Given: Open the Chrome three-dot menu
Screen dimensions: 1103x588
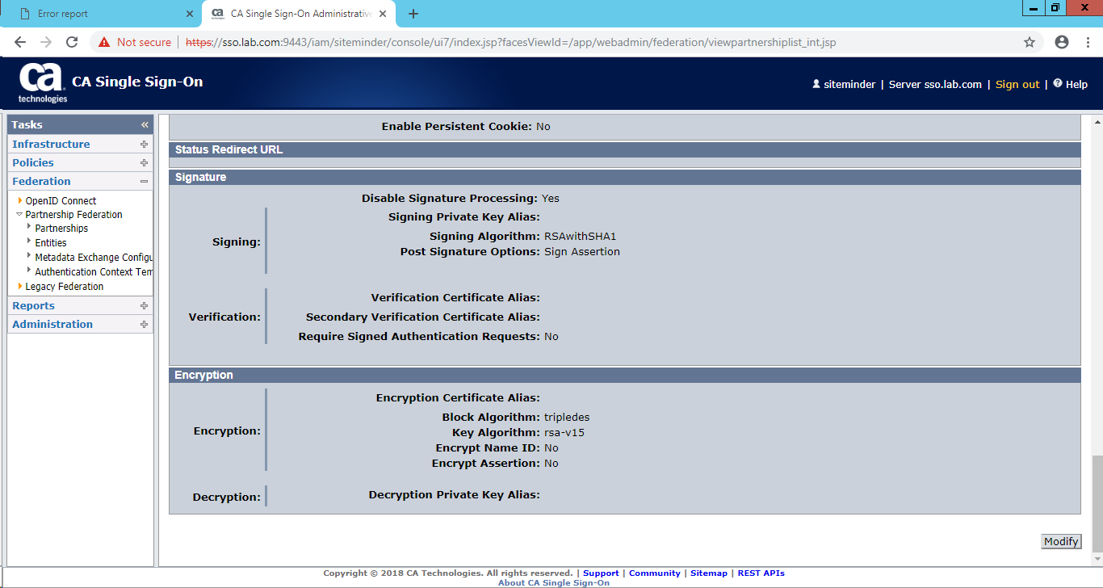Looking at the screenshot, I should 1086,42.
